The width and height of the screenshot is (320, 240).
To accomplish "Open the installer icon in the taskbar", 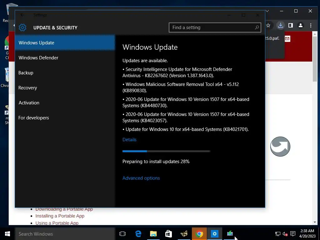I will pyautogui.click(x=230, y=233).
